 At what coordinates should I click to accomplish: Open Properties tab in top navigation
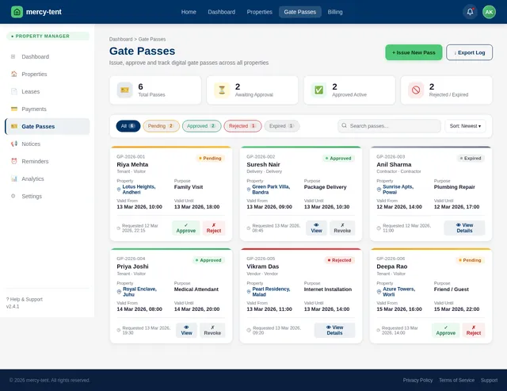259,12
